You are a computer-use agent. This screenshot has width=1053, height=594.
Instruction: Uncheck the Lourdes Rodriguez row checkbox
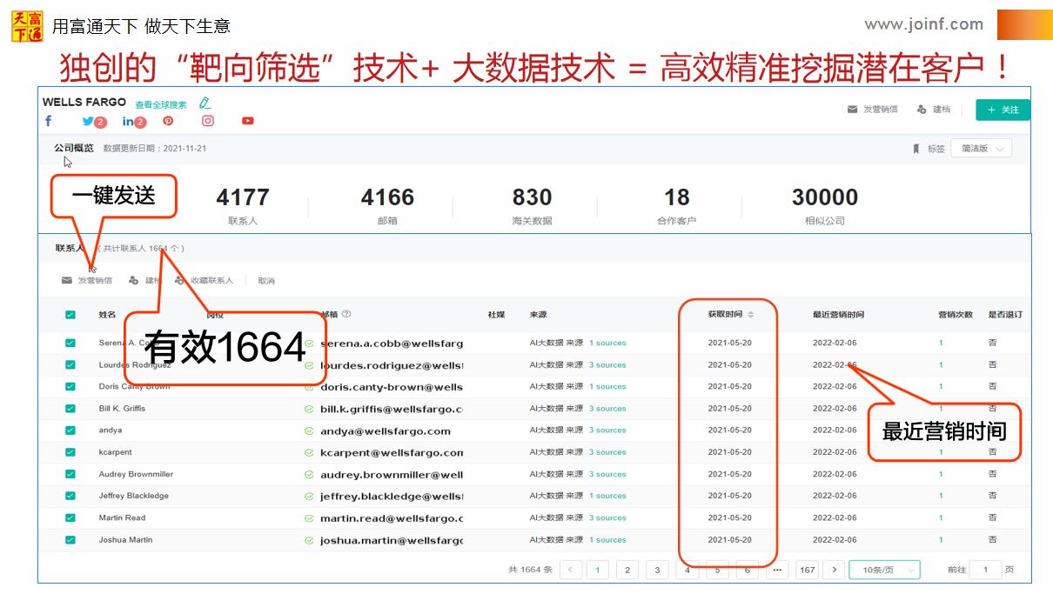point(70,364)
